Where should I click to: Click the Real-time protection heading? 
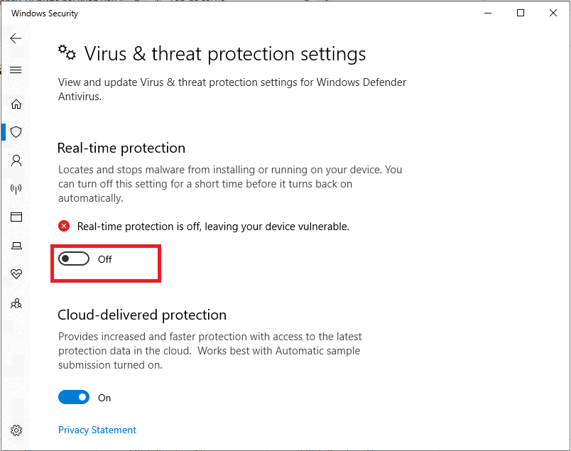point(121,148)
